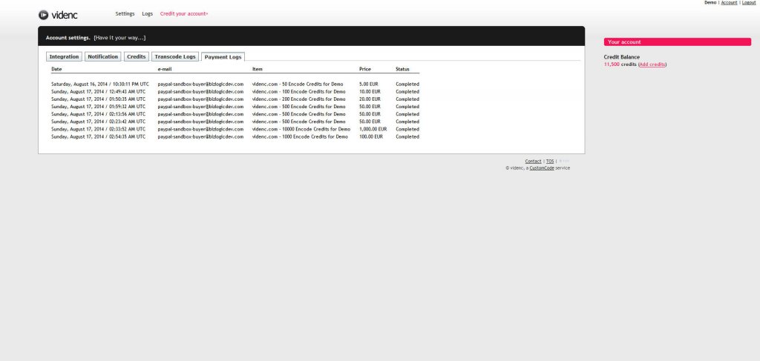Follow the Credit your account link
The width and height of the screenshot is (760, 361).
[x=184, y=13]
